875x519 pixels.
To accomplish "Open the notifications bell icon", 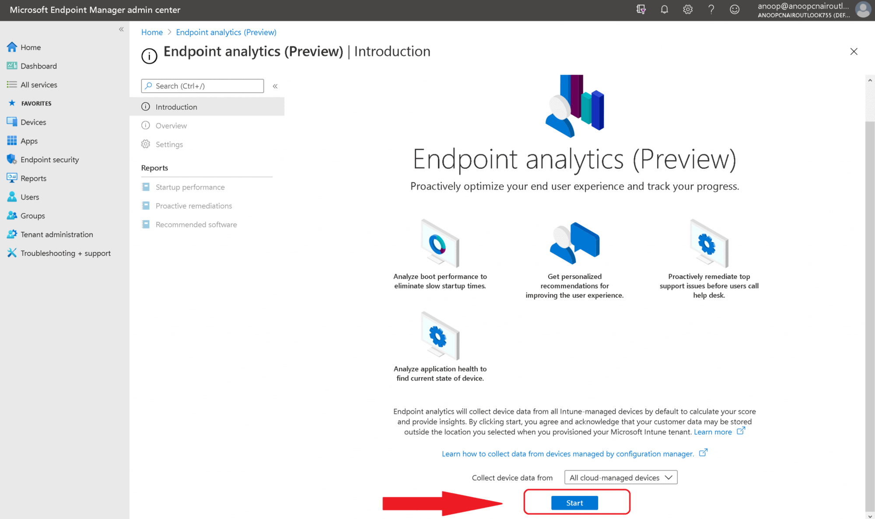I will pyautogui.click(x=664, y=9).
